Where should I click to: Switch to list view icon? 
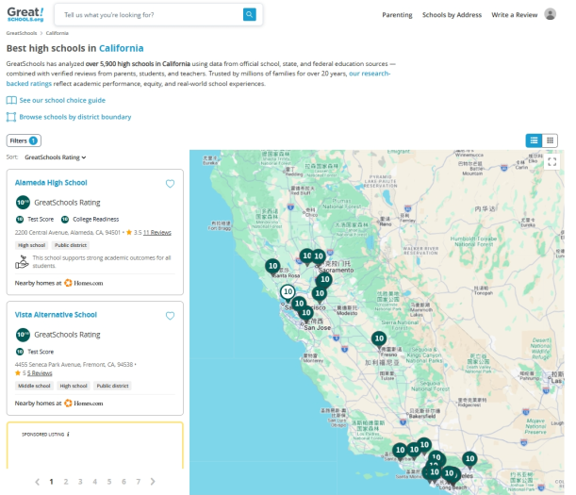tap(534, 140)
